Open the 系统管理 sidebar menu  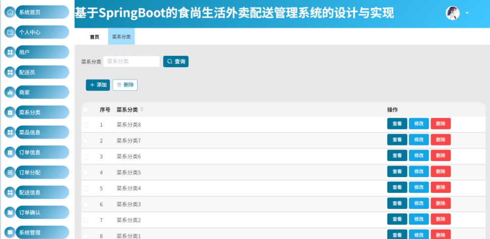pyautogui.click(x=42, y=232)
